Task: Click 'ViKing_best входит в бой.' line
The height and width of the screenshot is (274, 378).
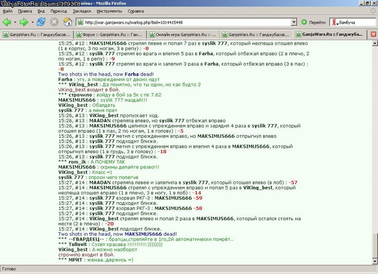Action: pos(89,90)
